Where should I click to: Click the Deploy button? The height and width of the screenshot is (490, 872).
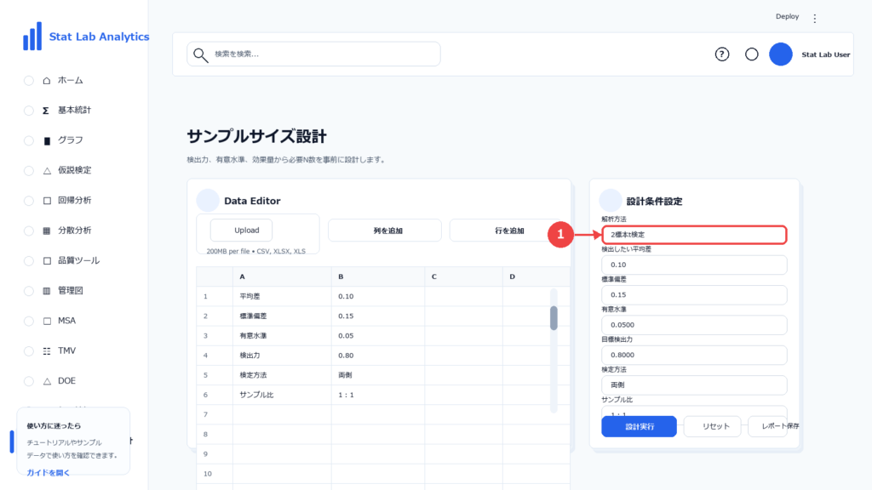coord(787,17)
